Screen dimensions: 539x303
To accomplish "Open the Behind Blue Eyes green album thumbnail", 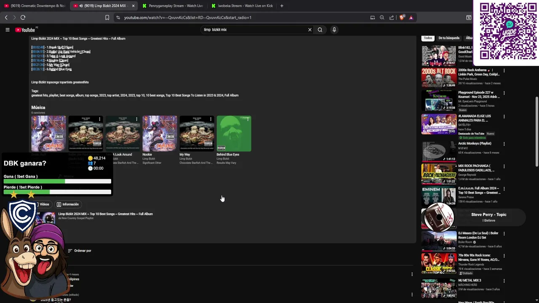I will pyautogui.click(x=234, y=134).
